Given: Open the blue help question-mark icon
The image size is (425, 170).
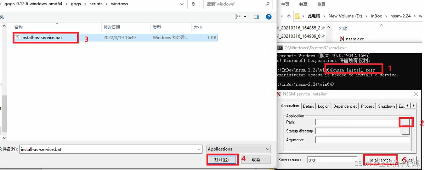Looking at the screenshot, I should [269, 17].
